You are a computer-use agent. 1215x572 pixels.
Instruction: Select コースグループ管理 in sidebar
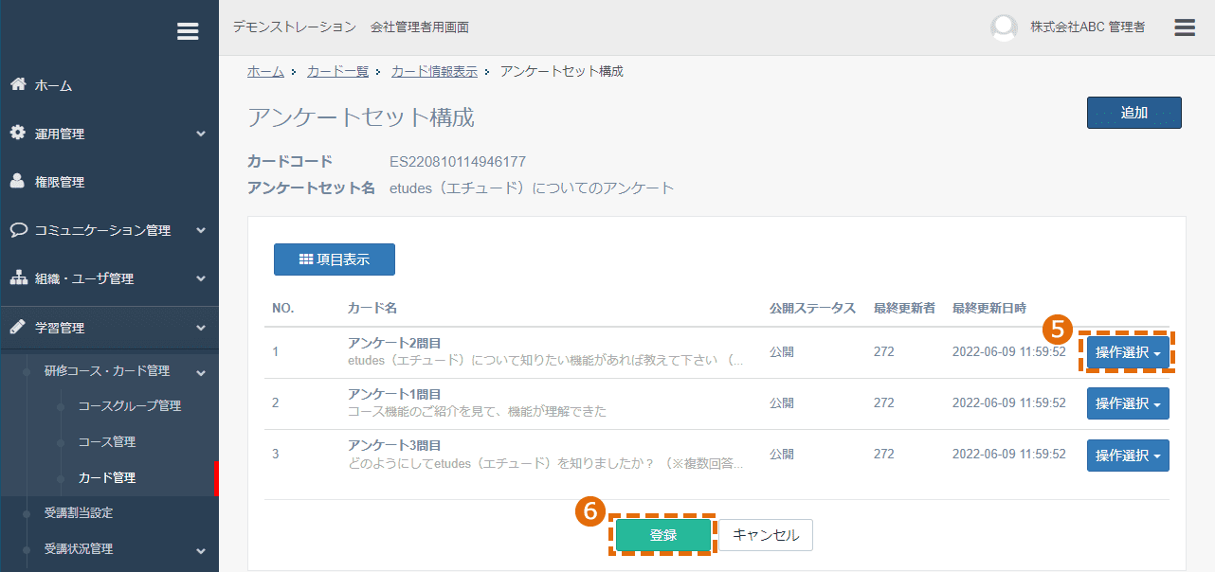(x=130, y=406)
